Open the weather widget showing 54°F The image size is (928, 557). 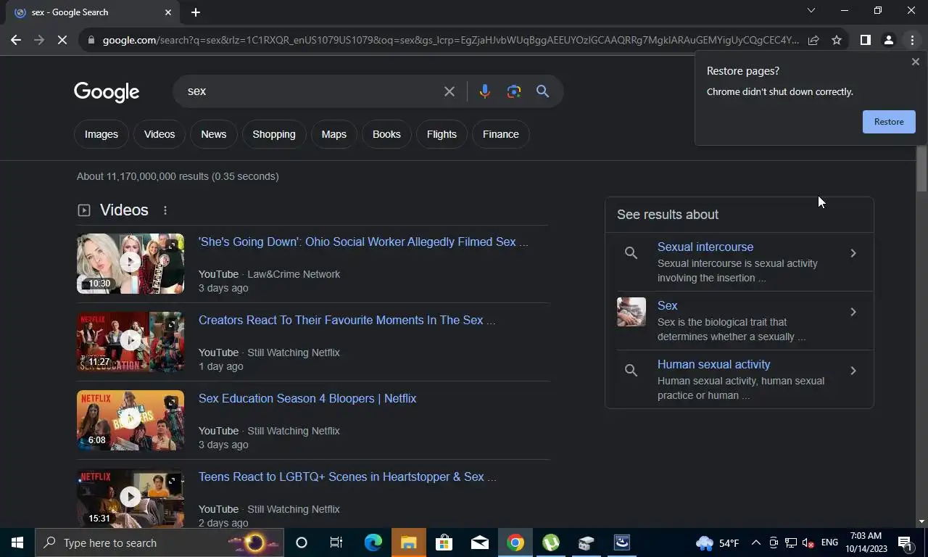click(718, 542)
